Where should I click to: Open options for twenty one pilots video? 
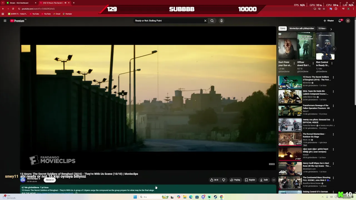pyautogui.click(x=333, y=120)
